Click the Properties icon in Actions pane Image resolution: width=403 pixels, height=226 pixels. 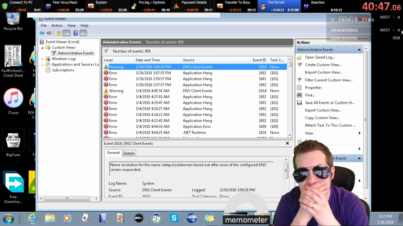[299, 88]
